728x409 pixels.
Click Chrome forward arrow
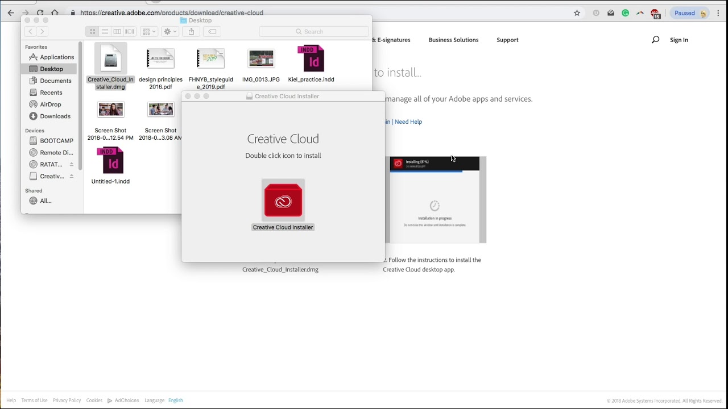click(x=26, y=12)
